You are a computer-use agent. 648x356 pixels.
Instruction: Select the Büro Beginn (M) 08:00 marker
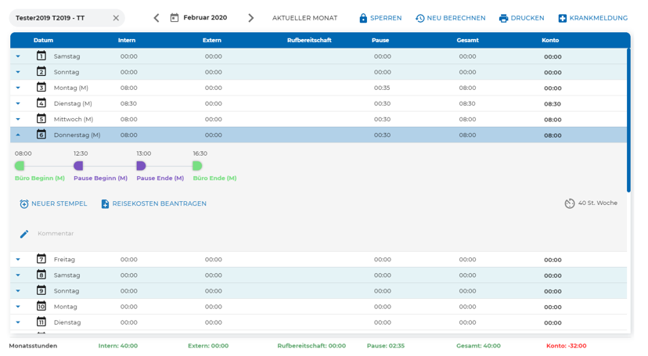(x=20, y=166)
